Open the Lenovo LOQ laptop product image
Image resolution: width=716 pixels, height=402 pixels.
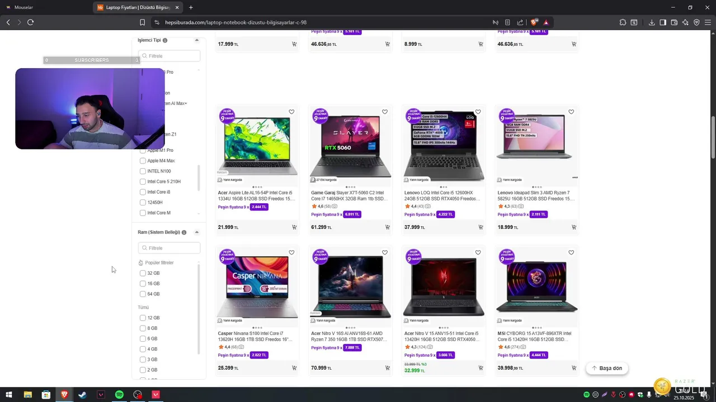[444, 145]
